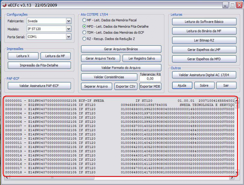The width and height of the screenshot is (244, 185).
Task: Click the scroll down arrow of data list
Action: (237, 172)
